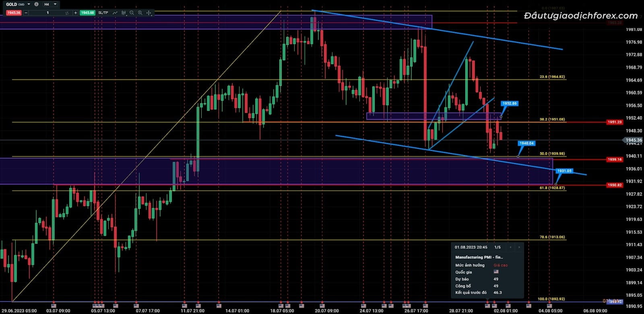Open SL/TP settings
Screen dimensions: 644x314
coord(103,13)
